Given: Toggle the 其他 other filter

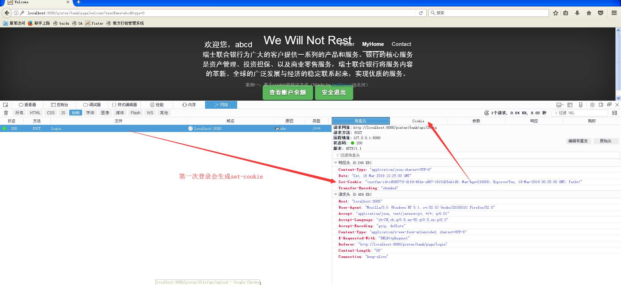Looking at the screenshot, I should coord(164,113).
